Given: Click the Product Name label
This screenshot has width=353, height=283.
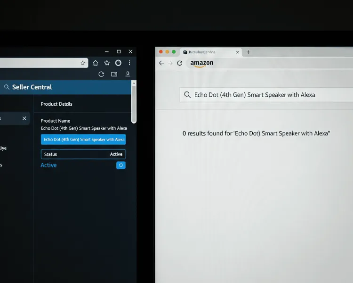Looking at the screenshot, I should tap(56, 121).
